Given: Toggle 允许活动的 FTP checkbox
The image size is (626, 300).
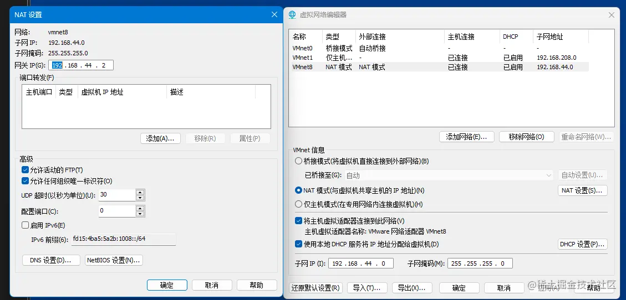Looking at the screenshot, I should pos(25,170).
